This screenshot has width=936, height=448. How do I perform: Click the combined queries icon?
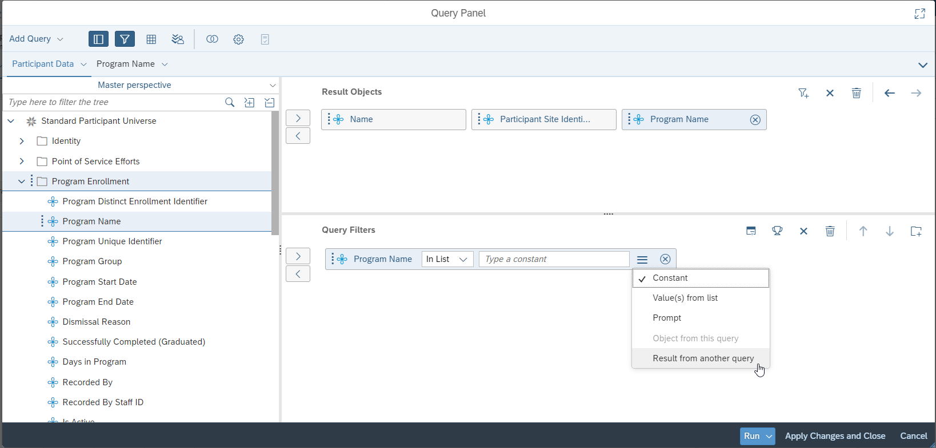212,39
